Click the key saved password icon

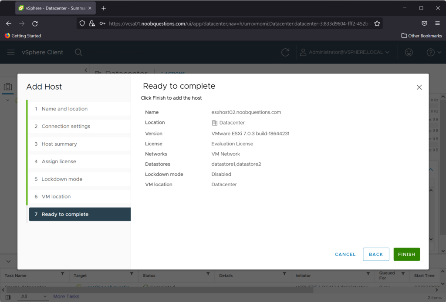(102, 23)
